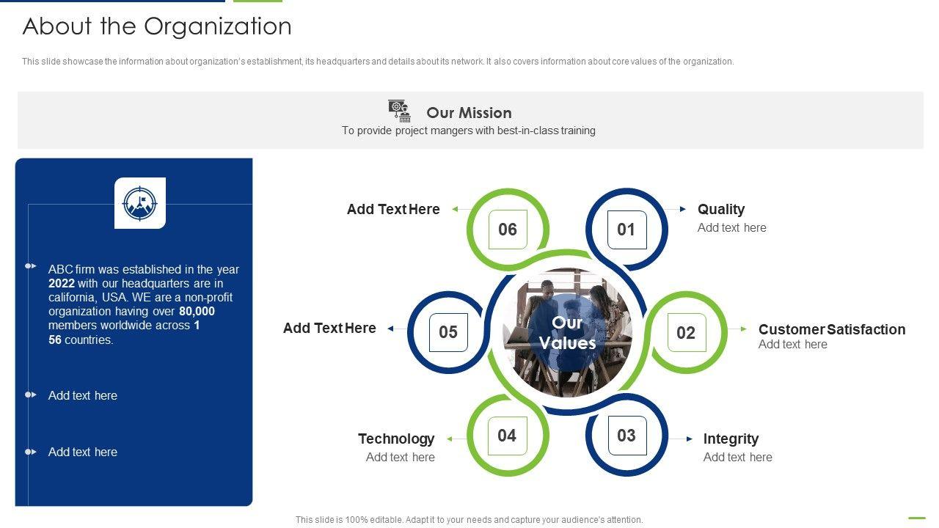Click the arrow beside the 05 circle
The width and height of the screenshot is (939, 528).
click(x=390, y=329)
